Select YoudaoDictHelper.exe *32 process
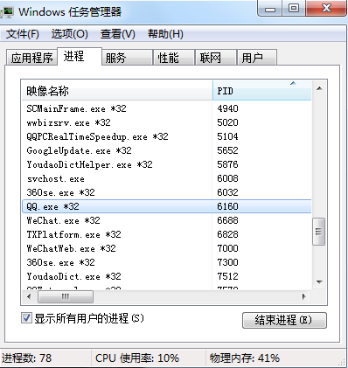The height and width of the screenshot is (368, 348). click(x=166, y=164)
